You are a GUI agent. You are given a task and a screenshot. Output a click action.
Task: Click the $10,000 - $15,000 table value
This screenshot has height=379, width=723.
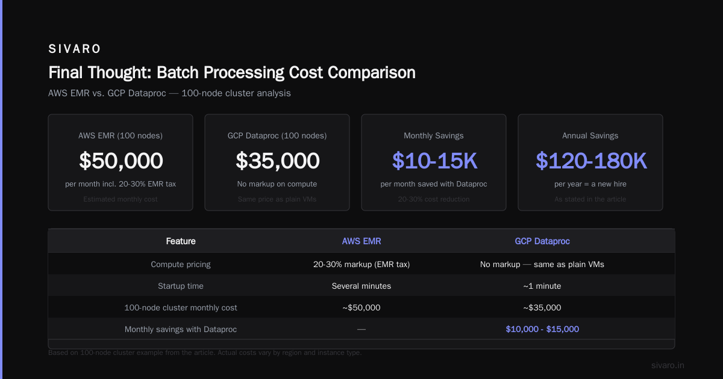(x=542, y=329)
